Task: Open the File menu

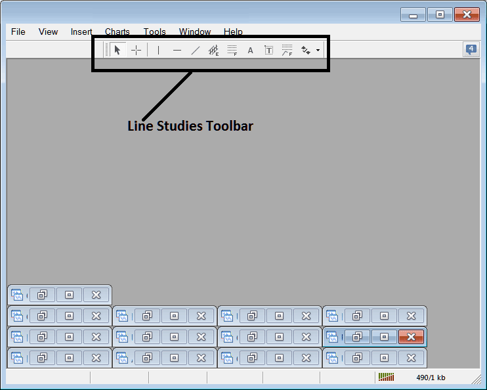Action: coord(18,32)
